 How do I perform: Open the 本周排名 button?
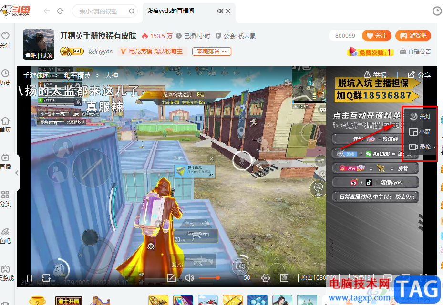[x=212, y=51]
